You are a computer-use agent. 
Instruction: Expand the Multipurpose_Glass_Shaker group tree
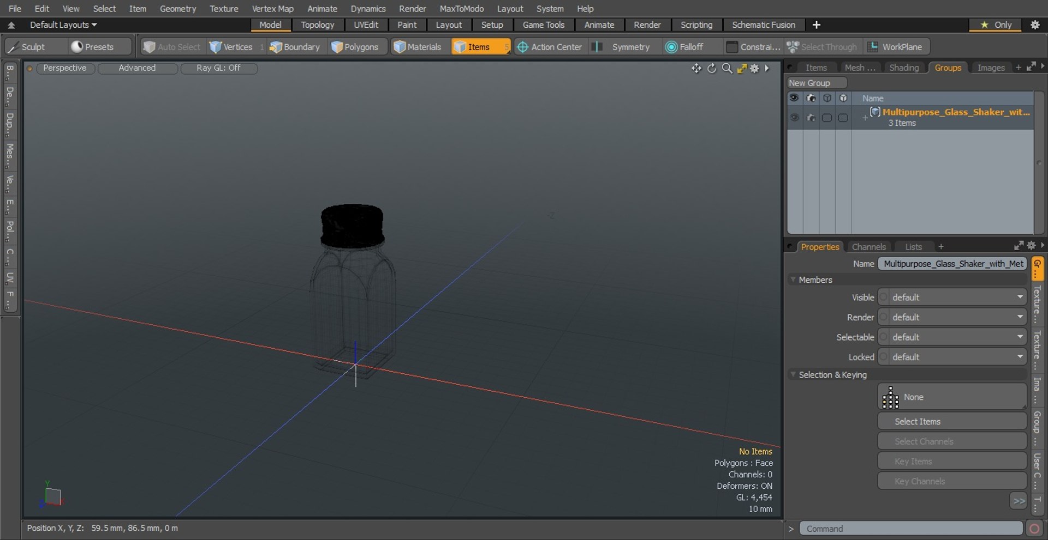tap(865, 118)
